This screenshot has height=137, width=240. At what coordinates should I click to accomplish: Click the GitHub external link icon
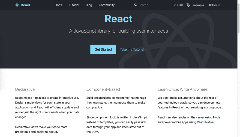[x=219, y=5]
